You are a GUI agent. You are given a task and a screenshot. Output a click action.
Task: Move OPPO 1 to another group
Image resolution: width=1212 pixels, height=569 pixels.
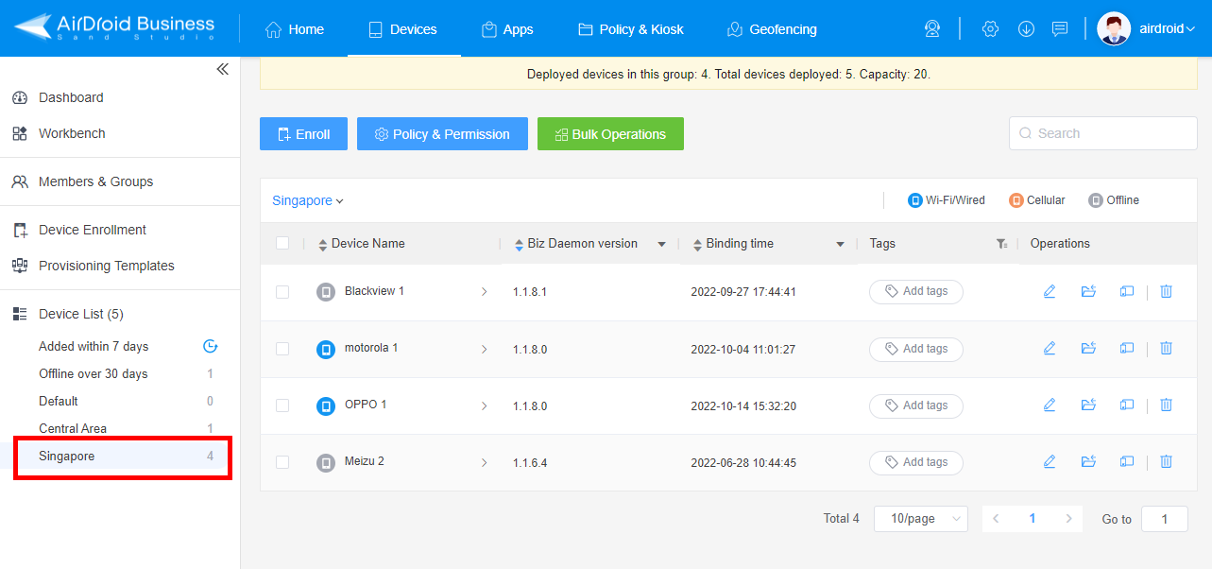(x=1088, y=405)
